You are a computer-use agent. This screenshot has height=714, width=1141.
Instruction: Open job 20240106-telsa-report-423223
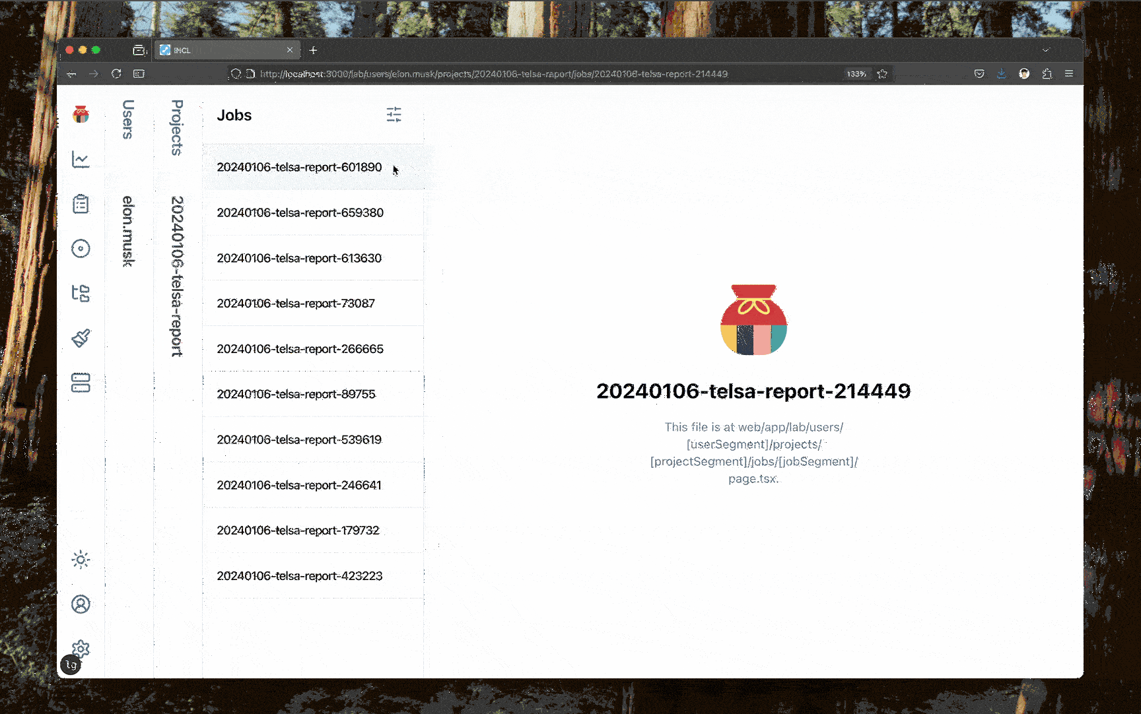299,575
